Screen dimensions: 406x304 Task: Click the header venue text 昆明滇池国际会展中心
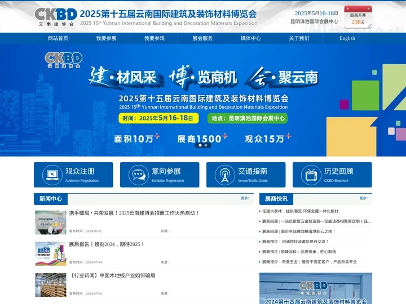click(x=314, y=21)
